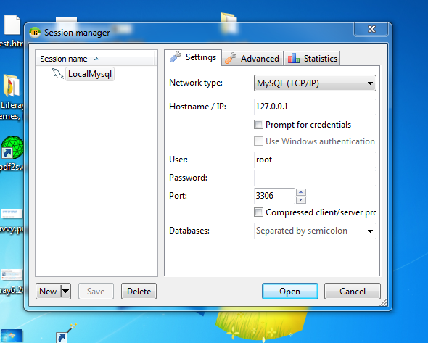The height and width of the screenshot is (343, 428).
Task: Focus the Password field
Action: (x=315, y=178)
